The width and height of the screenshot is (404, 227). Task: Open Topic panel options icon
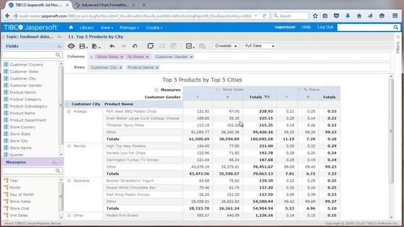(59, 37)
